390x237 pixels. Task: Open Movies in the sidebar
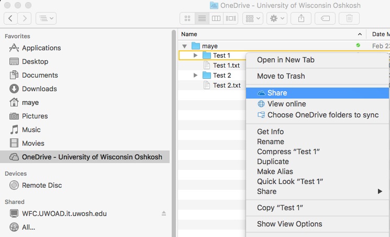pos(27,143)
